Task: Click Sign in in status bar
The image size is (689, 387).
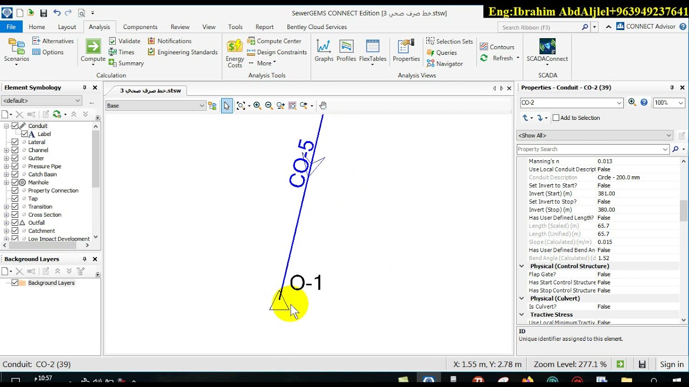Action: click(x=672, y=364)
